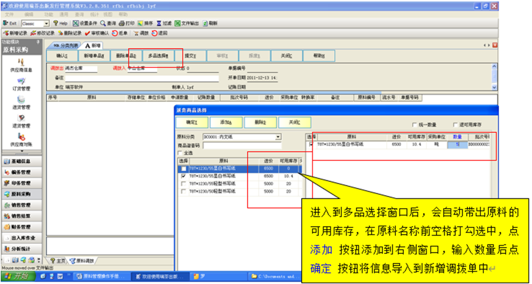The height and width of the screenshot is (284, 532).
Task: Open the 原料分类 dropdown
Action: tap(278, 137)
